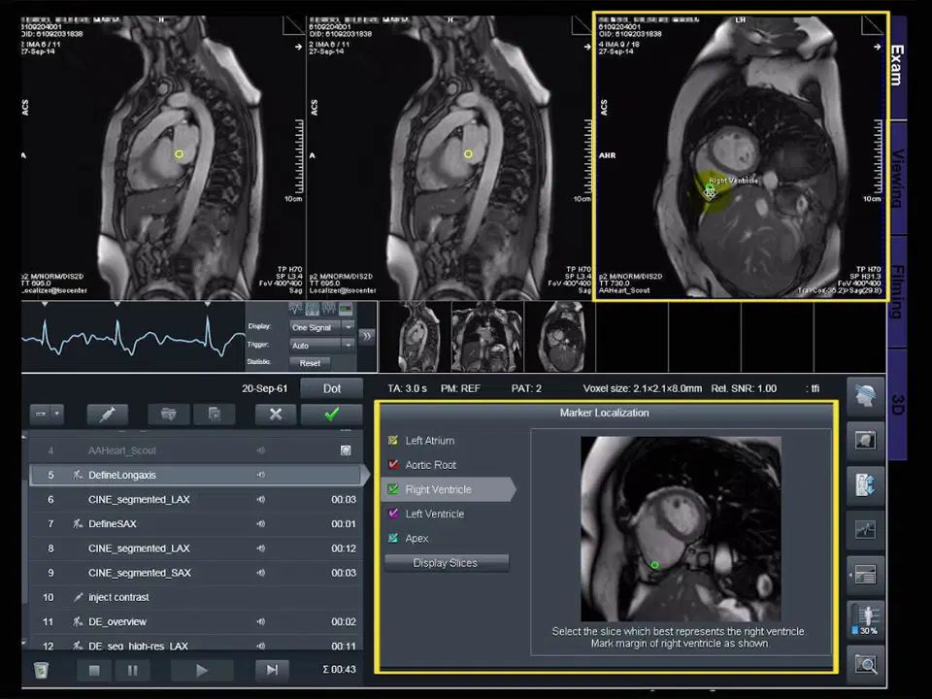This screenshot has width=932, height=699.
Task: Expand the ECG panel double-arrow
Action: click(x=366, y=337)
